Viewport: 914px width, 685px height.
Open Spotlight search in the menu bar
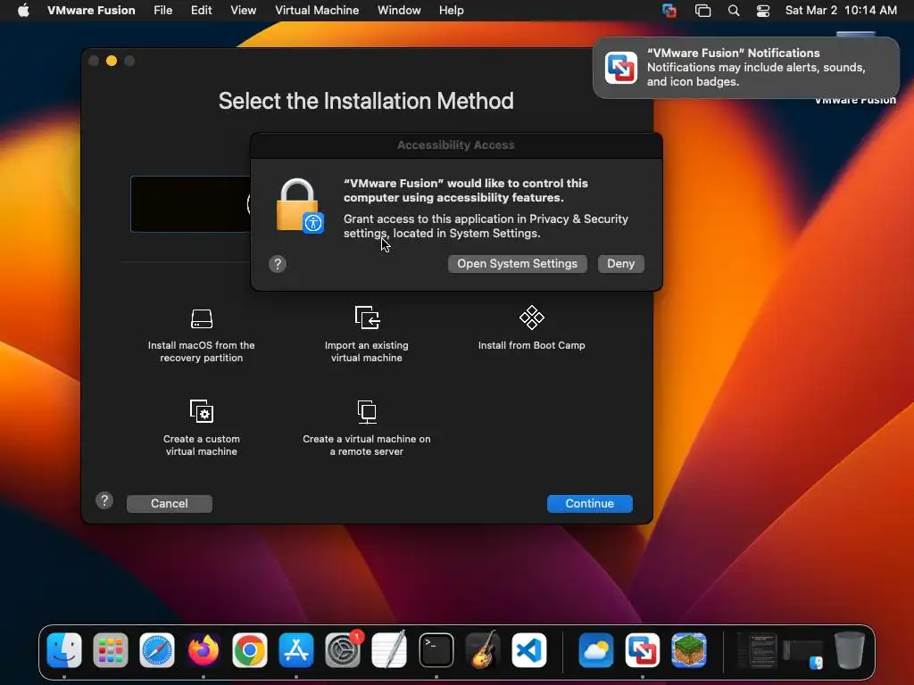click(x=734, y=11)
